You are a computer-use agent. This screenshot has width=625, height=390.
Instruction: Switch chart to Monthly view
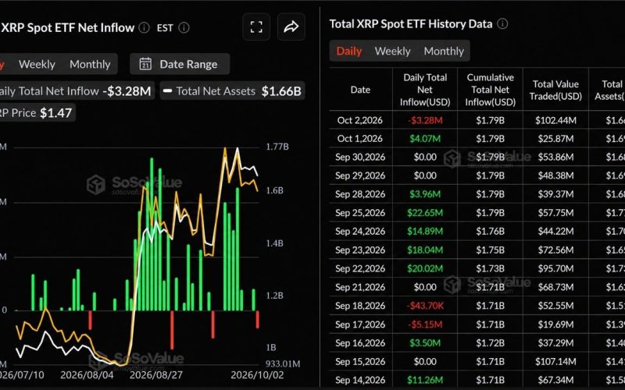click(90, 64)
